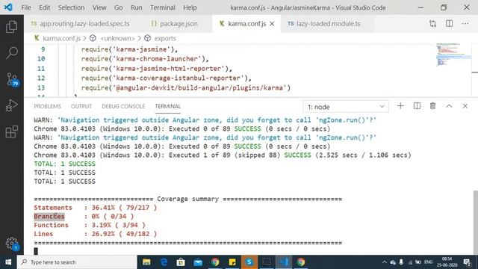This screenshot has height=269, width=478.
Task: Split the editor to the right
Action: [449, 23]
